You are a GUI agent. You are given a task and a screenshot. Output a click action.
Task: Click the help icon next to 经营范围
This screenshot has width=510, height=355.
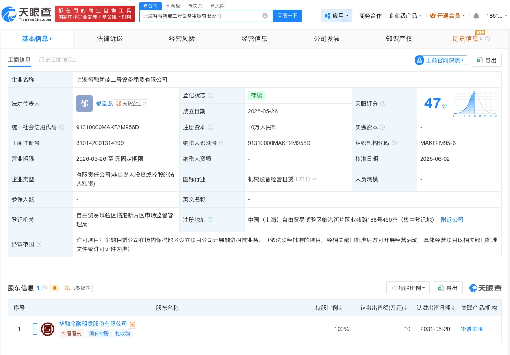39,245
